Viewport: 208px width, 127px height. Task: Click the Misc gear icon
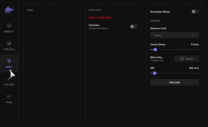click(x=9, y=61)
